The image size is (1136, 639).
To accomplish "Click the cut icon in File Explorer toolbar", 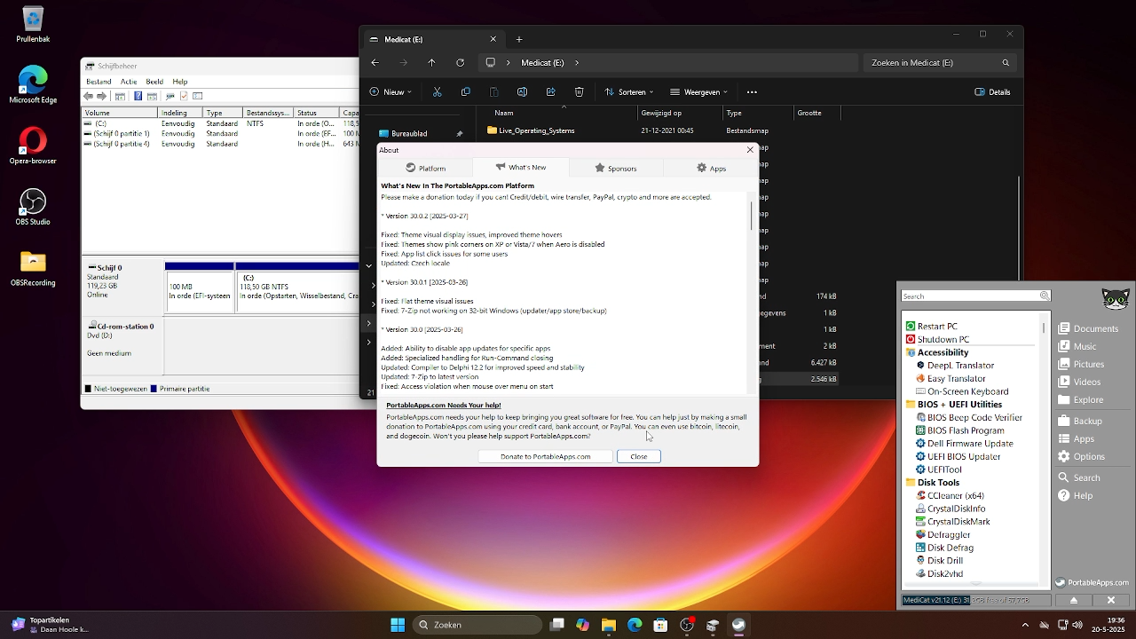I will pyautogui.click(x=437, y=91).
